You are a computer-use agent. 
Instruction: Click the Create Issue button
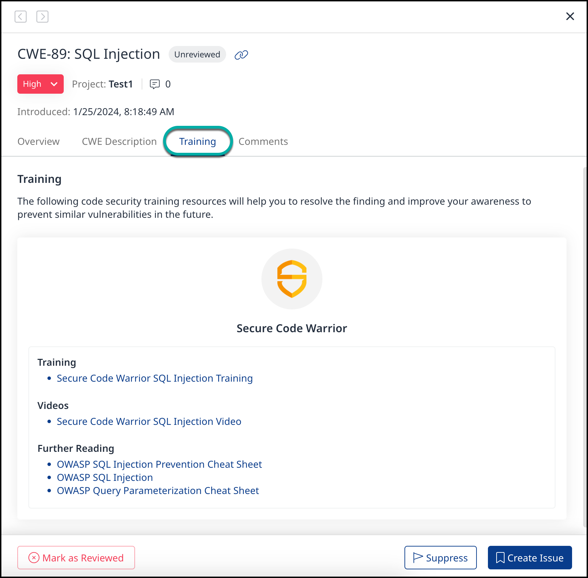tap(529, 558)
